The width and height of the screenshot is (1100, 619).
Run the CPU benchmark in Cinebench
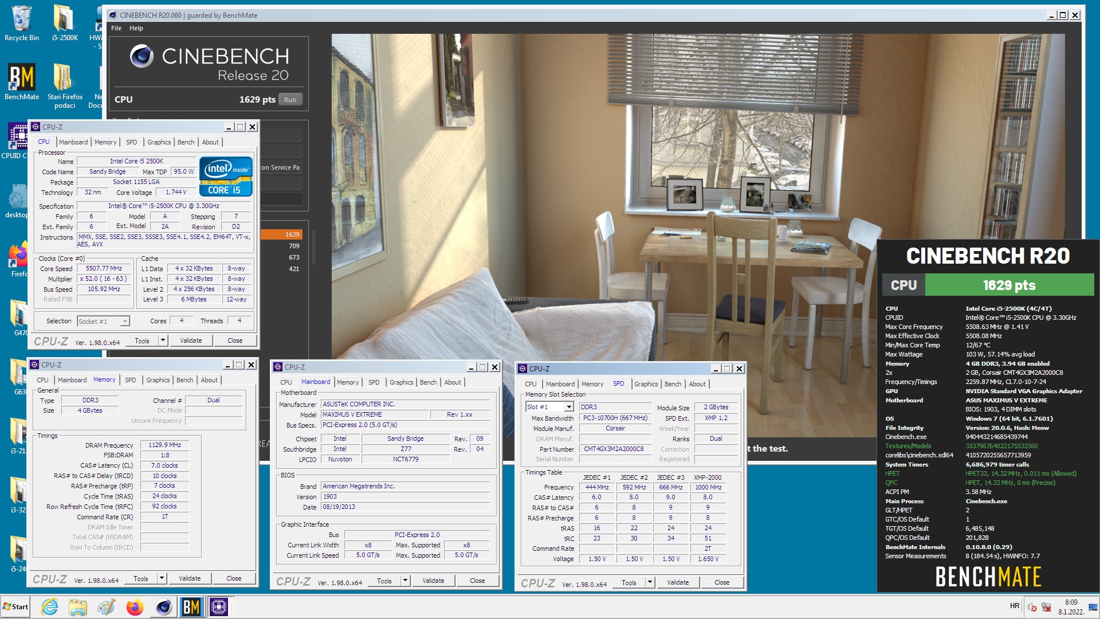[x=290, y=99]
